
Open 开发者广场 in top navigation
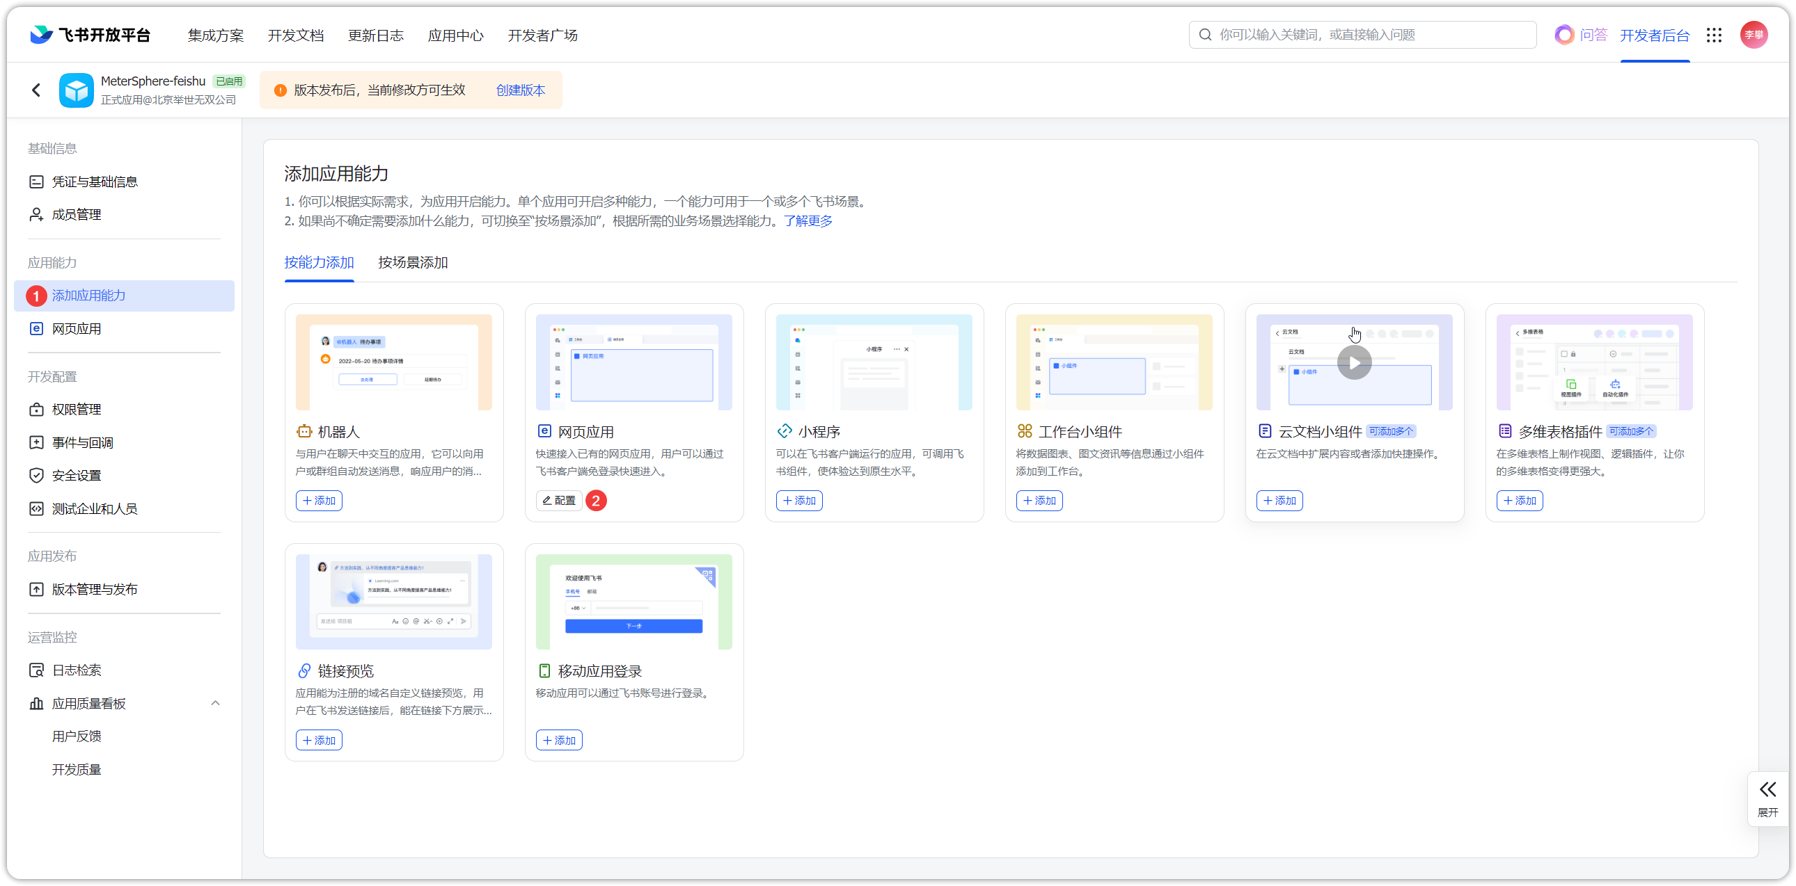[542, 35]
